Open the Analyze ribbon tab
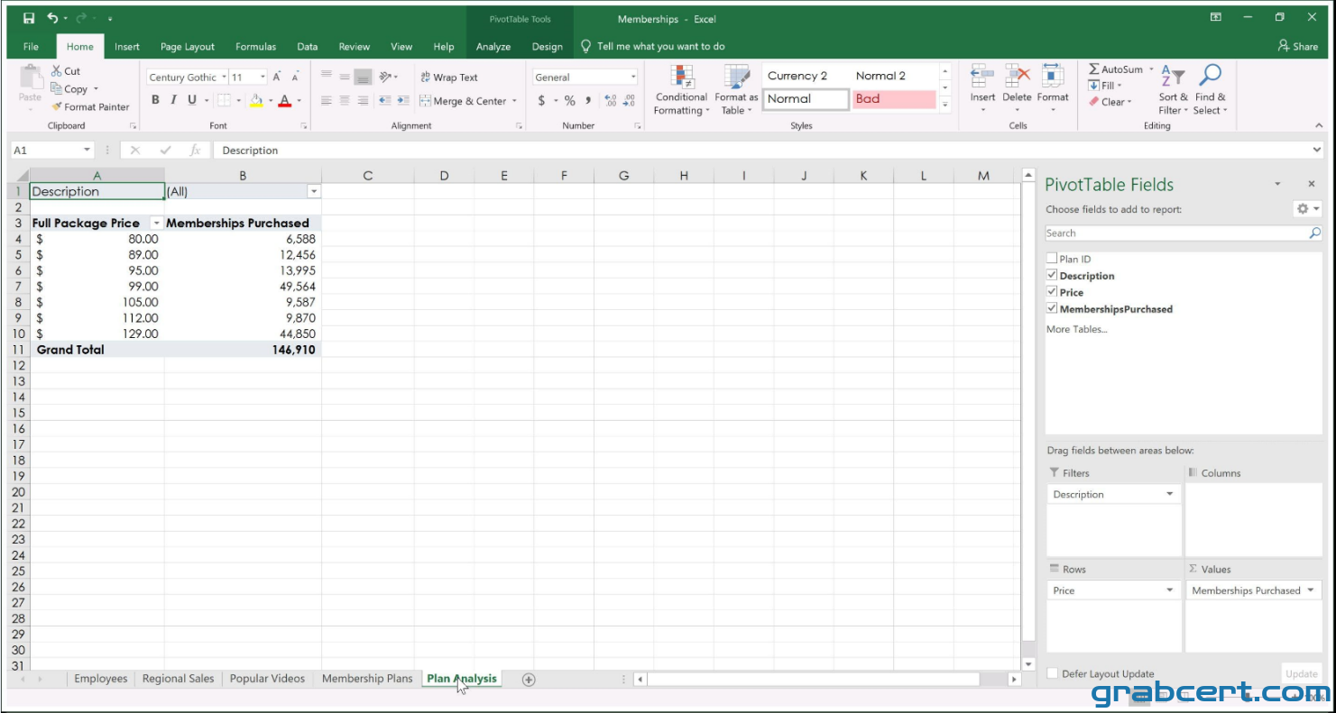 [x=493, y=47]
